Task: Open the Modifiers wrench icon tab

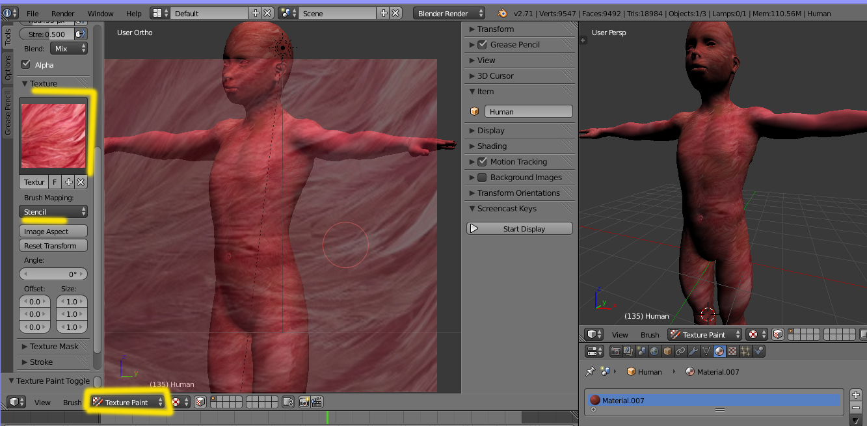Action: pos(693,352)
